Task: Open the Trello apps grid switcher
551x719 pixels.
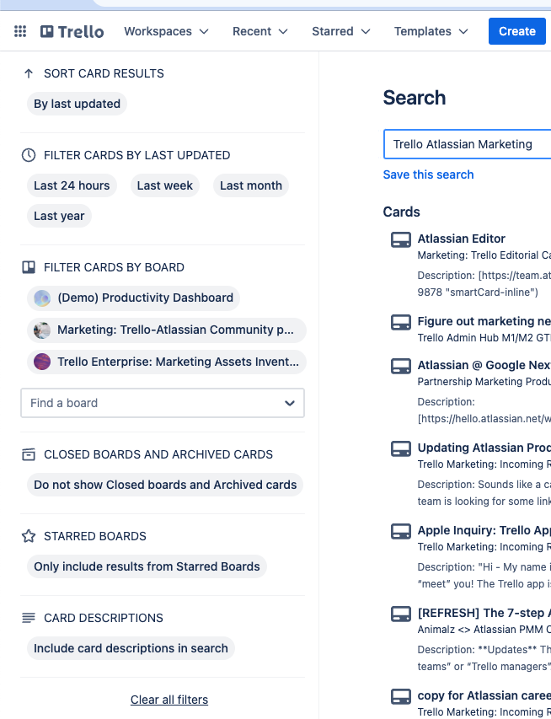Action: (x=20, y=31)
